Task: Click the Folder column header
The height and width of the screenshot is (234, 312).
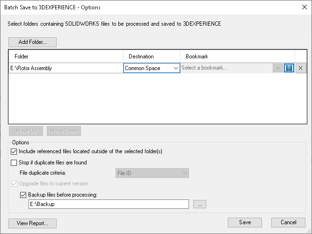Action: click(65, 57)
